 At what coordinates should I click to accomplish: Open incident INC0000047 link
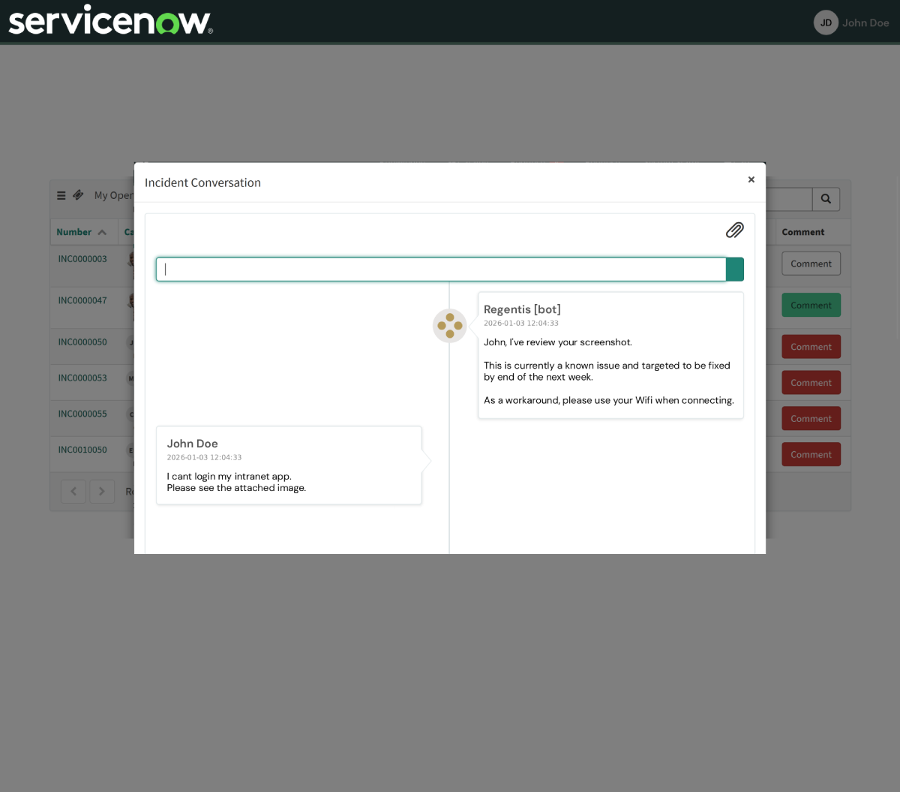tap(82, 300)
